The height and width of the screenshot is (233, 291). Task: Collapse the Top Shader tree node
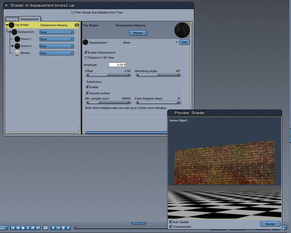pos(7,25)
